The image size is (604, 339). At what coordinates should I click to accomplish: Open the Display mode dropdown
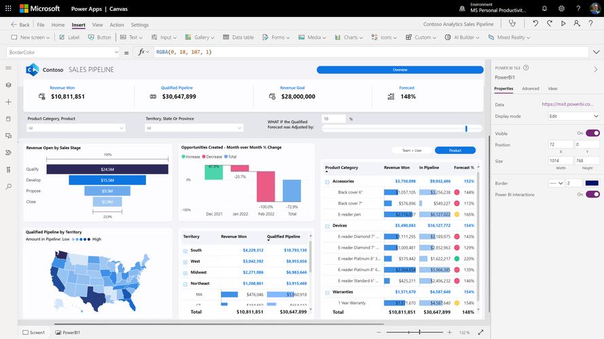coord(573,116)
